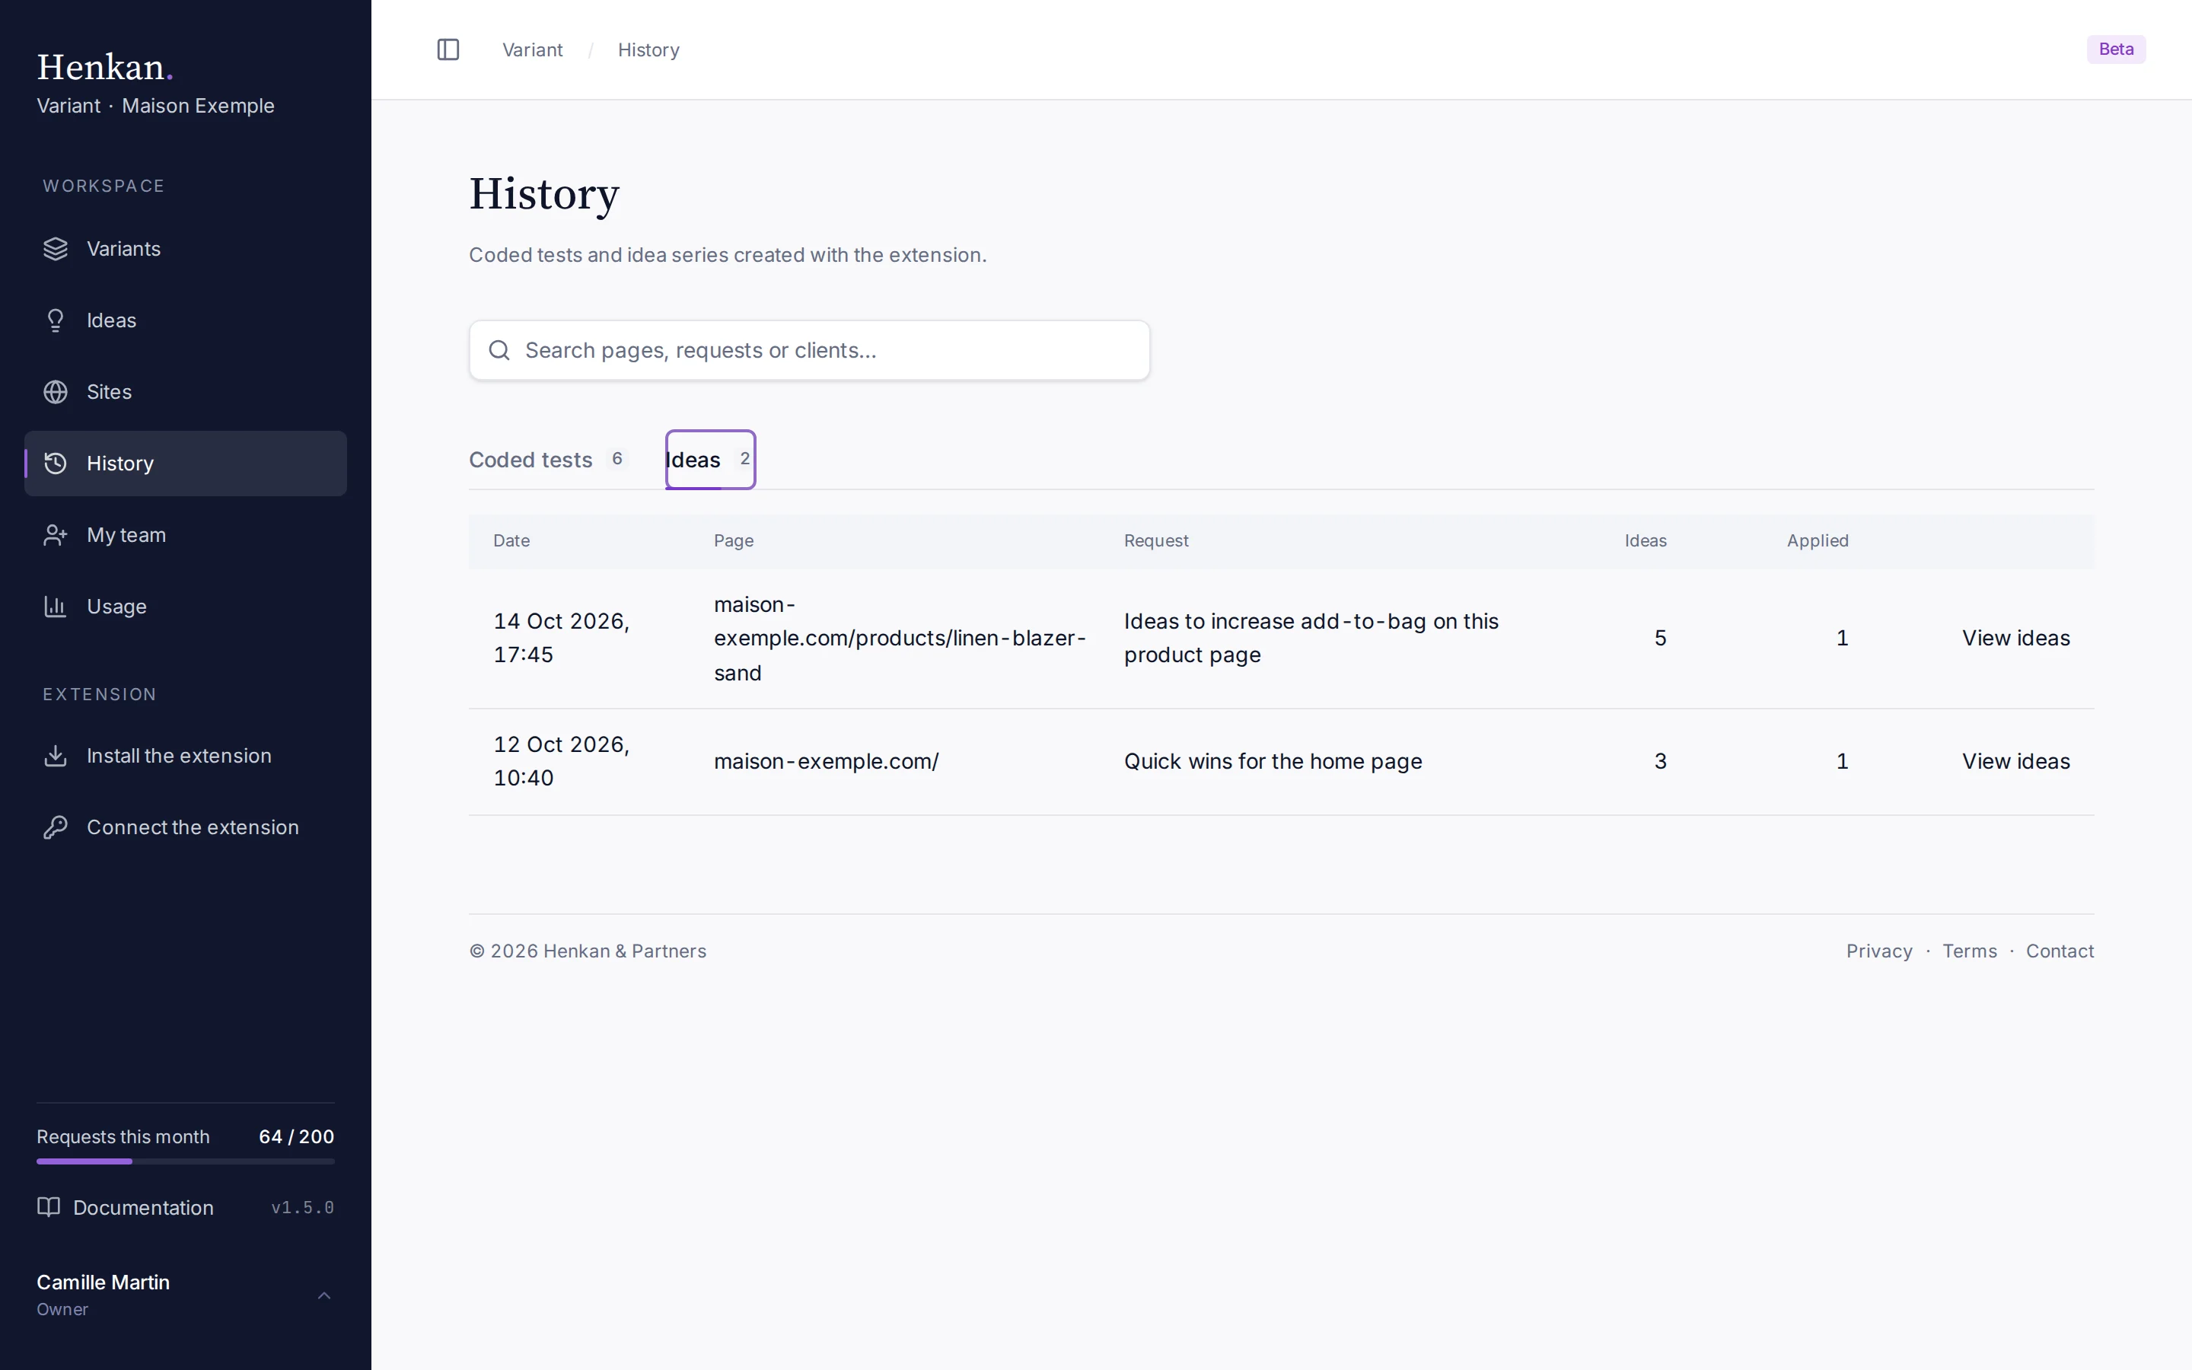
Task: Expand the Camille Martin account menu chevron
Action: (324, 1295)
